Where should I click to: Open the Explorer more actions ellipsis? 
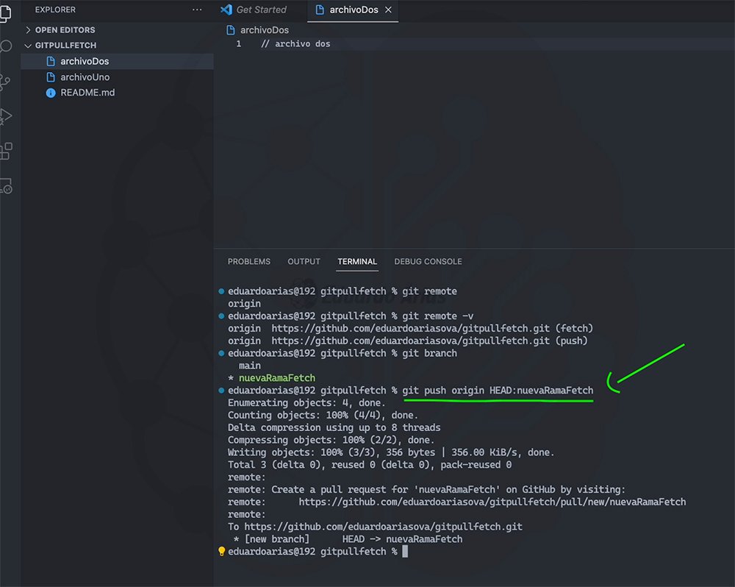197,10
